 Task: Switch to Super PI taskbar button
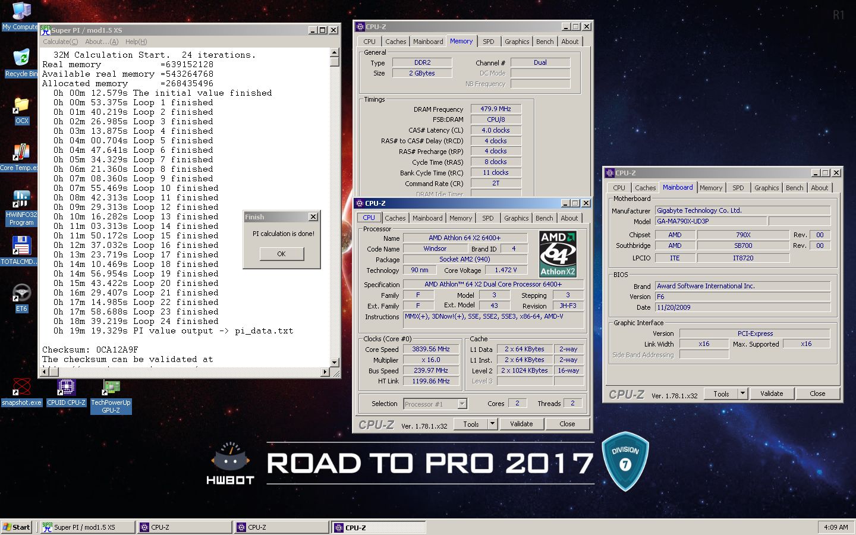88,527
